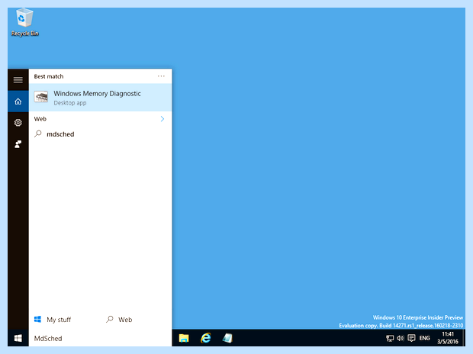Click the Windows Start button

coord(18,338)
